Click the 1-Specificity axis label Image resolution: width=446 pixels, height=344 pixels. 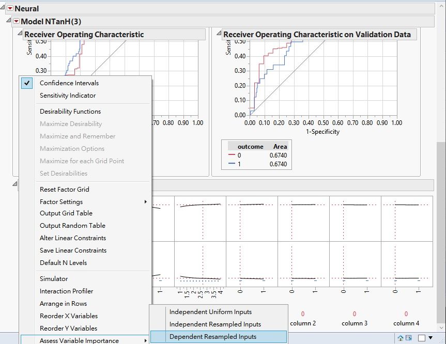pyautogui.click(x=323, y=132)
